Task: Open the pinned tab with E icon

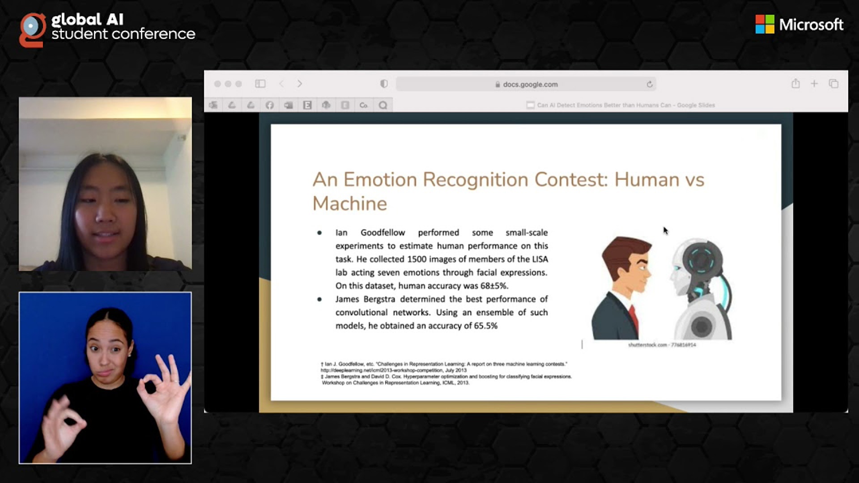Action: pos(307,105)
